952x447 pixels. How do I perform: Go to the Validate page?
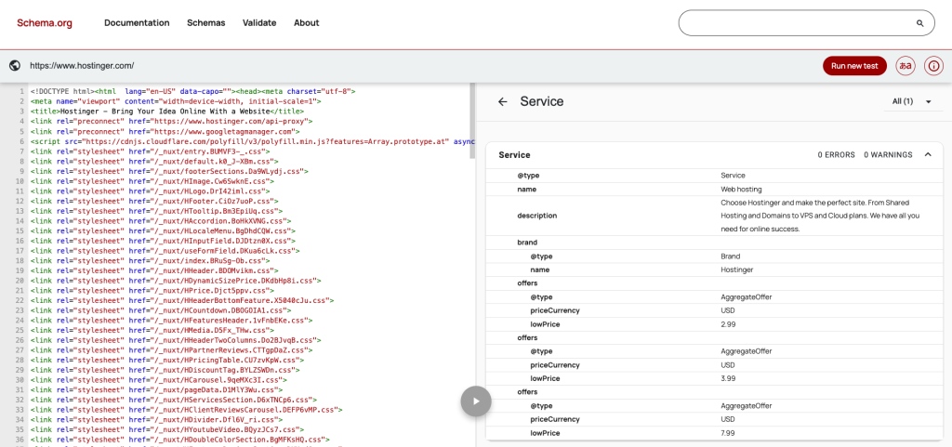click(259, 22)
